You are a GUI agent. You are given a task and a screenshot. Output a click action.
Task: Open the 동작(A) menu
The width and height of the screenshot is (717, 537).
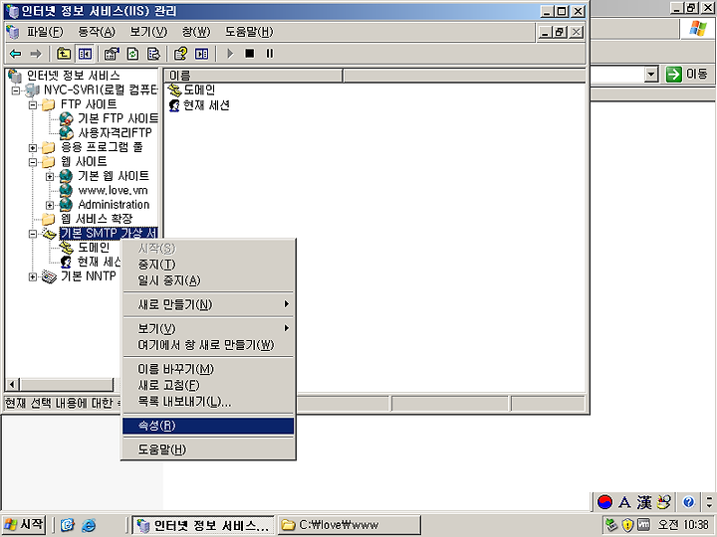[97, 32]
